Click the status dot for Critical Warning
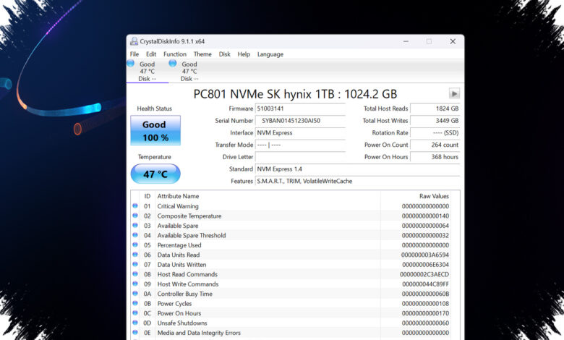The width and height of the screenshot is (564, 340). coord(135,205)
